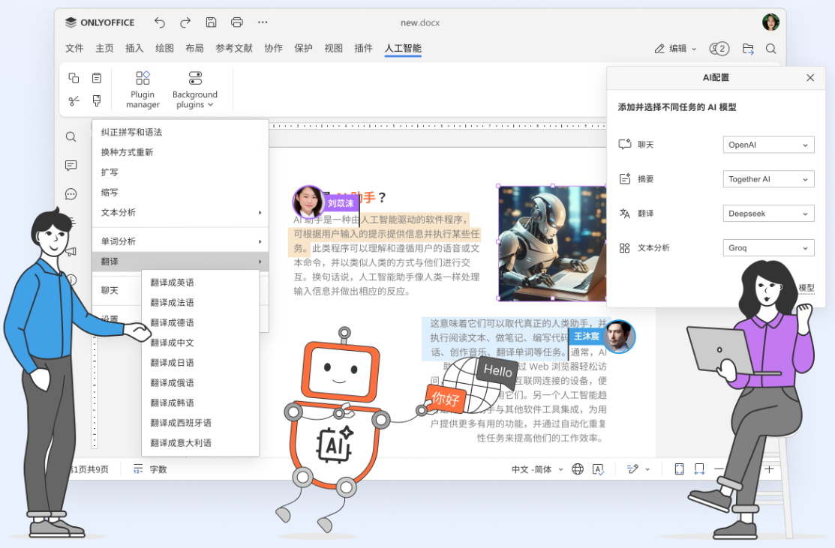The width and height of the screenshot is (835, 548).
Task: Click the Redo arrow icon
Action: click(185, 22)
